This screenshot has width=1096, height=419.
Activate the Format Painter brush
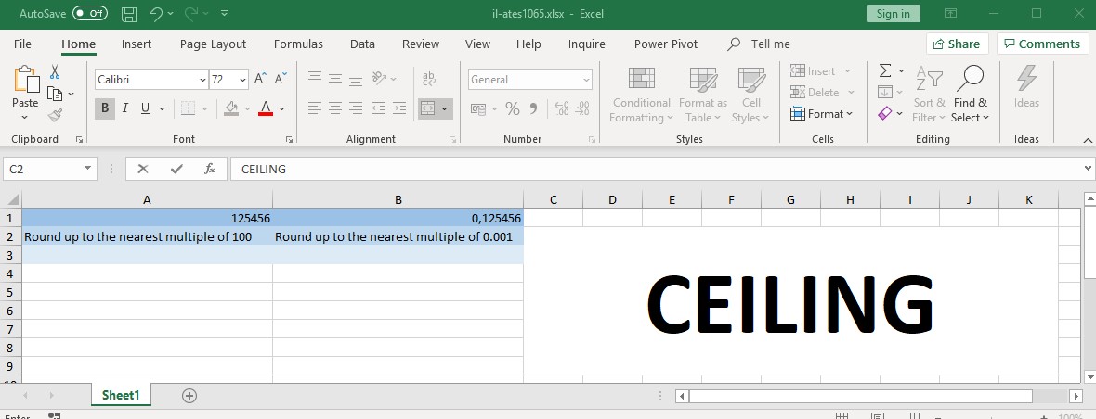(55, 115)
